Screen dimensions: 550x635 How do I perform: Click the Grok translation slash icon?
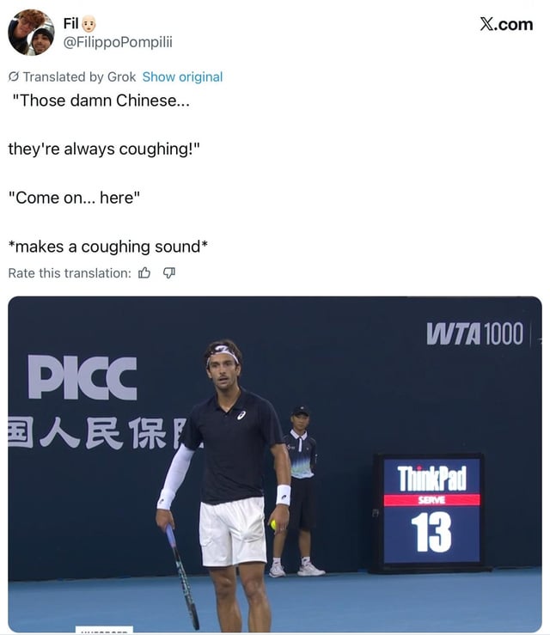[14, 76]
